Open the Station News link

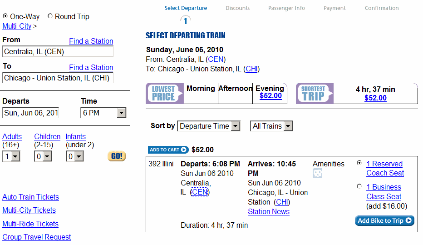point(269,211)
